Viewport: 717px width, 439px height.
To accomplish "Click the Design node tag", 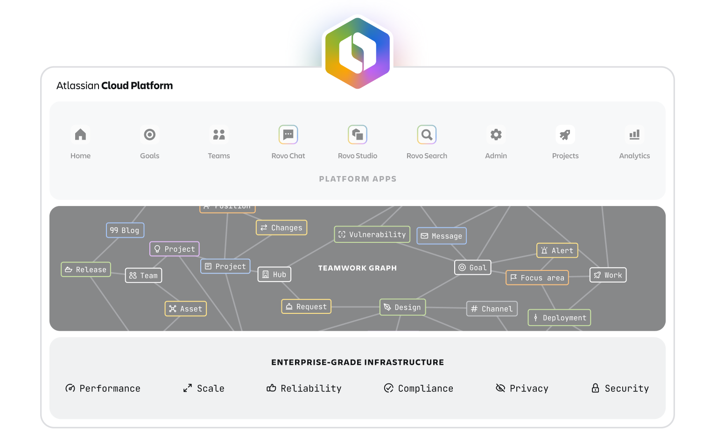I will click(x=402, y=307).
